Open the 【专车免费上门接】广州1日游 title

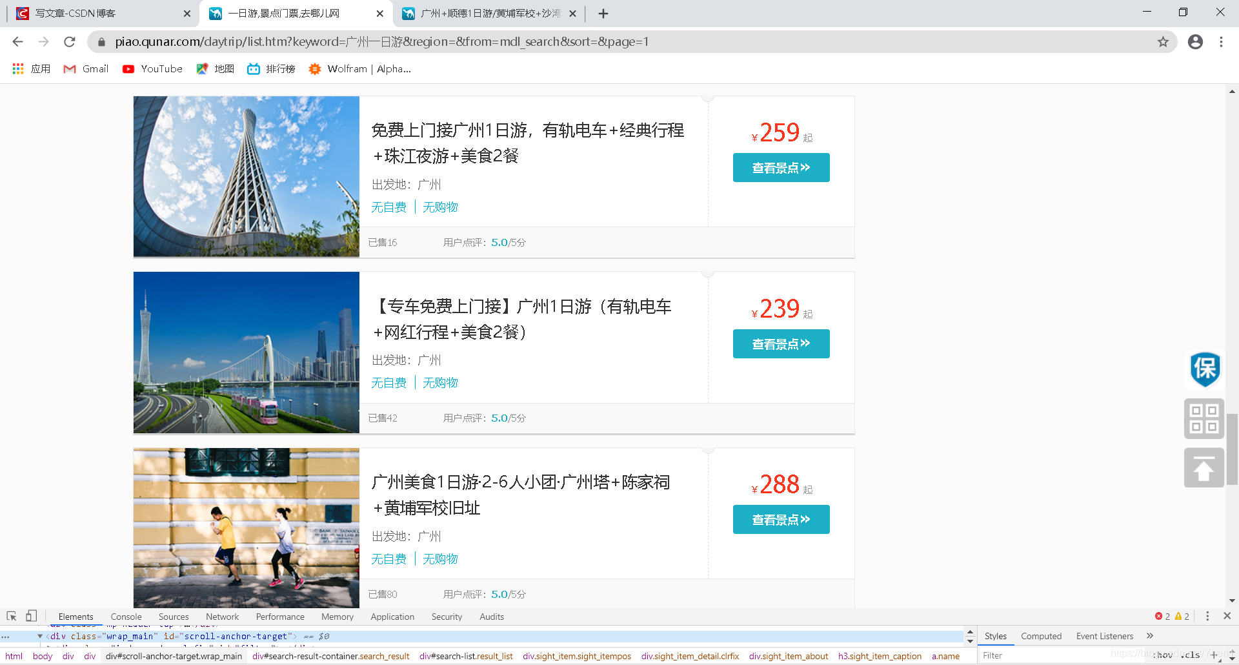[x=521, y=320]
